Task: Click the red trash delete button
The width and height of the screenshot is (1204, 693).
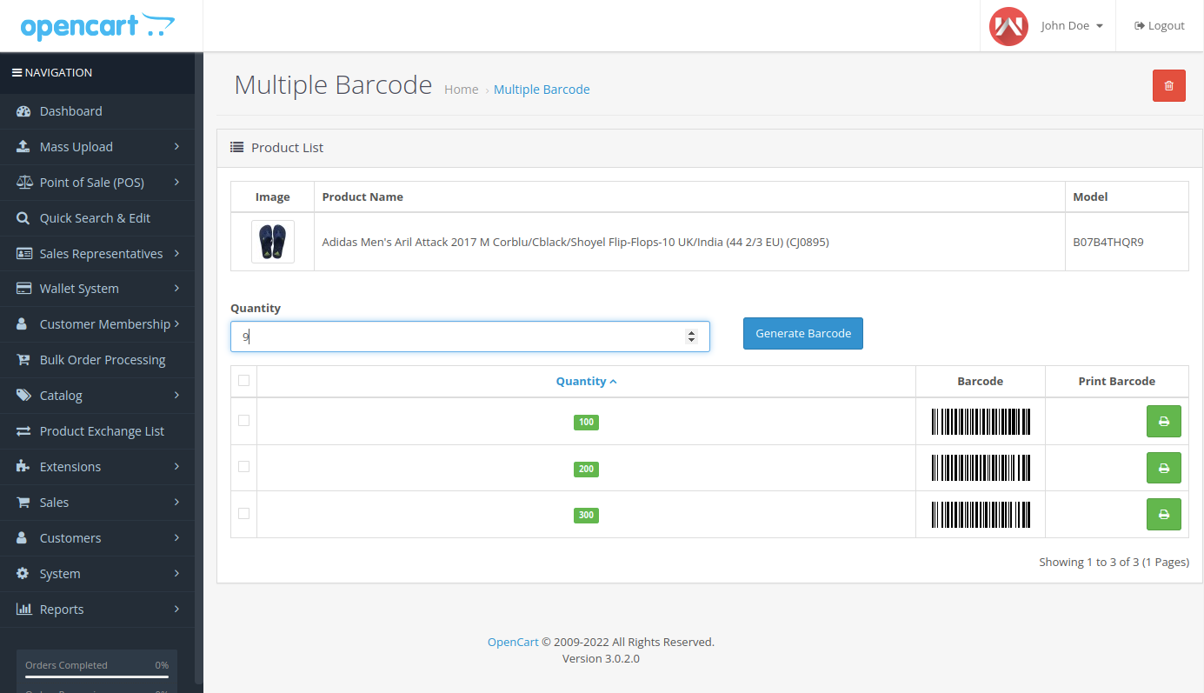Action: [x=1168, y=85]
